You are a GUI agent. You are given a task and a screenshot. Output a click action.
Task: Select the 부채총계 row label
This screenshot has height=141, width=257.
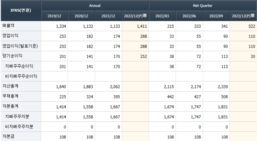10,96
